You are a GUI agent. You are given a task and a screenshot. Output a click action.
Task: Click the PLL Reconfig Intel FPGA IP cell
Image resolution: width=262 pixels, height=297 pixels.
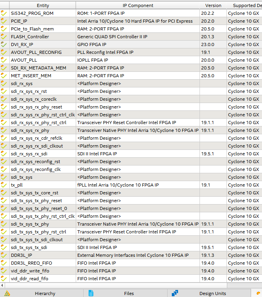pyautogui.click(x=138, y=52)
